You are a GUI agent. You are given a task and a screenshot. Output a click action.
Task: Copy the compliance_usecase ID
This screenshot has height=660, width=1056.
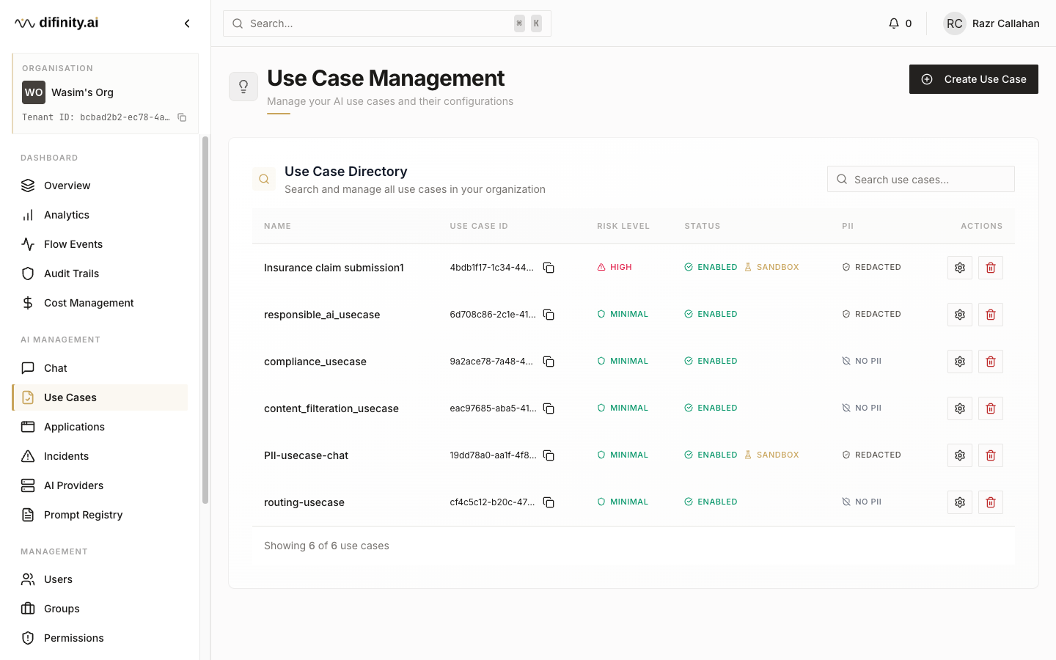(x=549, y=362)
